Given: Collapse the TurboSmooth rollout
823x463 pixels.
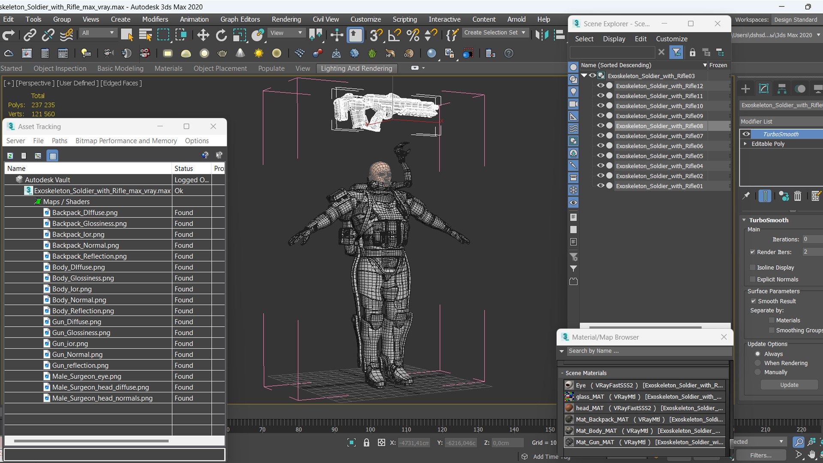Looking at the screenshot, I should 744,220.
